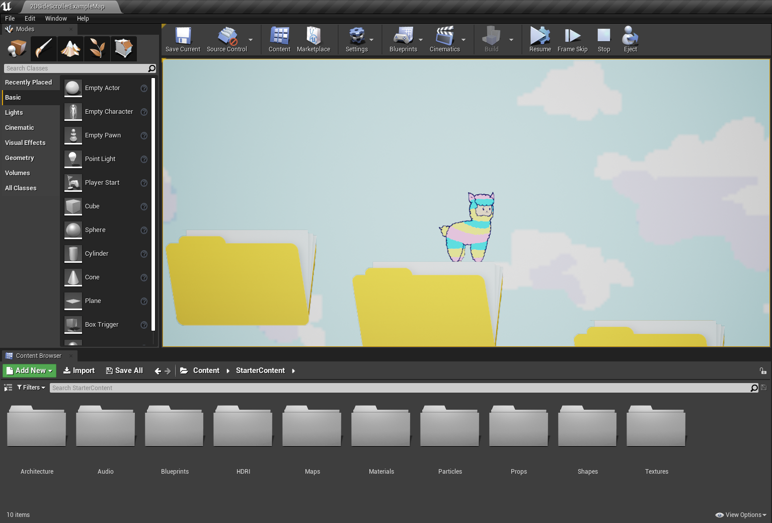772x523 pixels.
Task: Eject from the player controller
Action: 630,40
